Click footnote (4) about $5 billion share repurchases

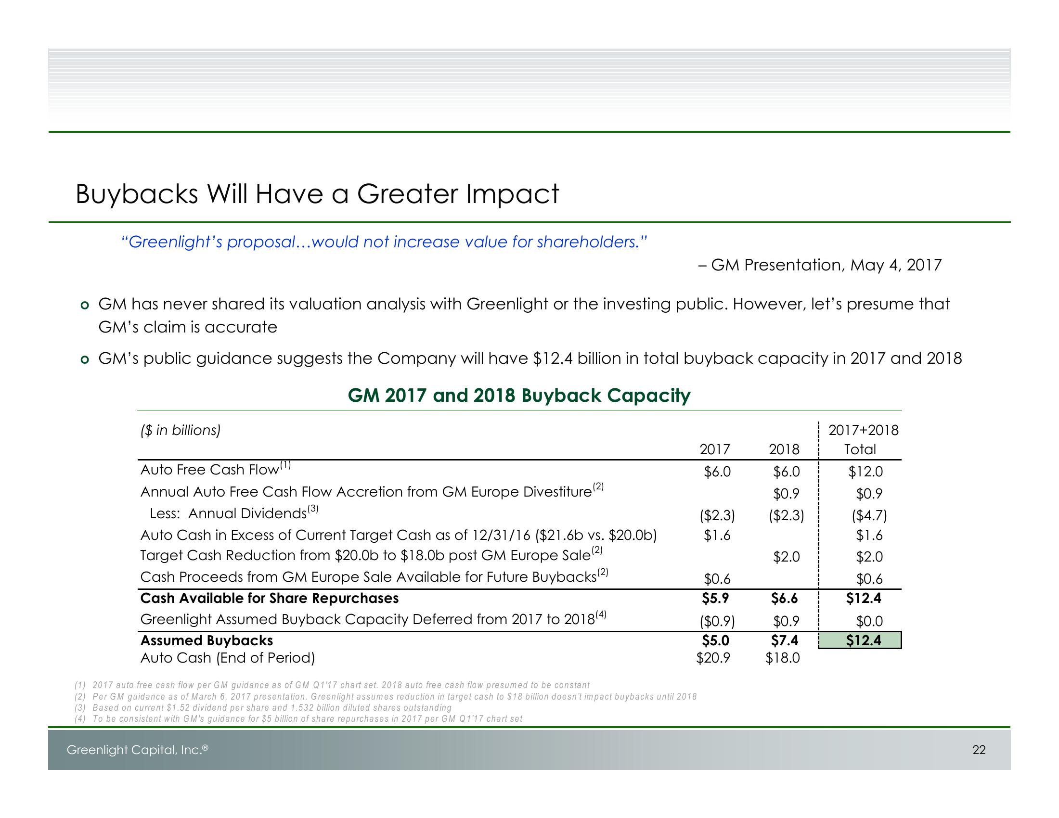tap(298, 719)
